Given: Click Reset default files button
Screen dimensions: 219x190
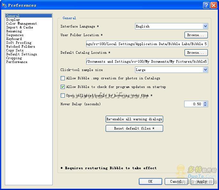Looking at the screenshot, I should tap(134, 128).
